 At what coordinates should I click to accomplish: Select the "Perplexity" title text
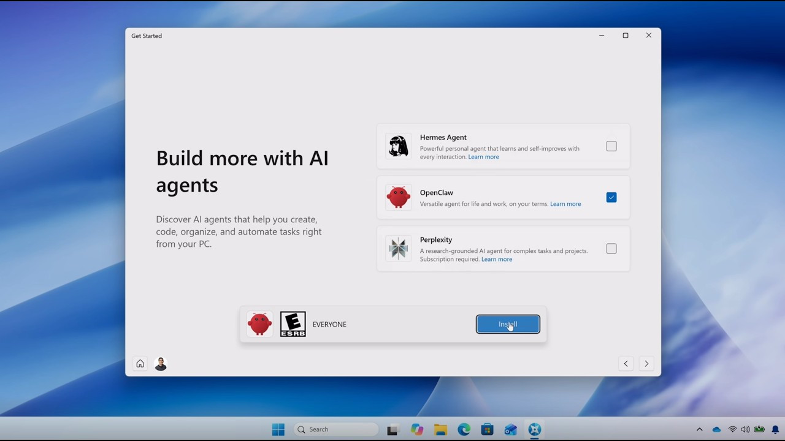click(x=436, y=239)
